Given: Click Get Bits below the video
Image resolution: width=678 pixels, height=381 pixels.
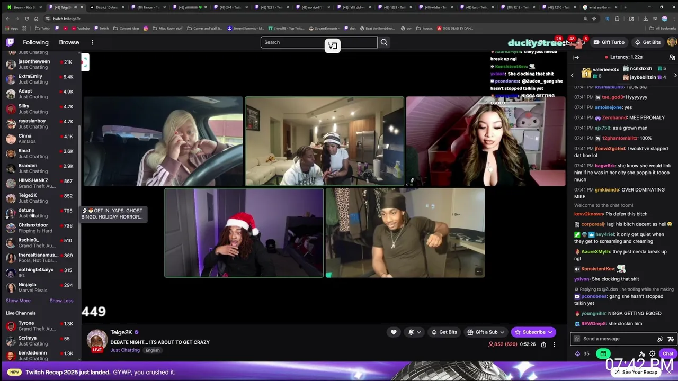Looking at the screenshot, I should click(444, 332).
